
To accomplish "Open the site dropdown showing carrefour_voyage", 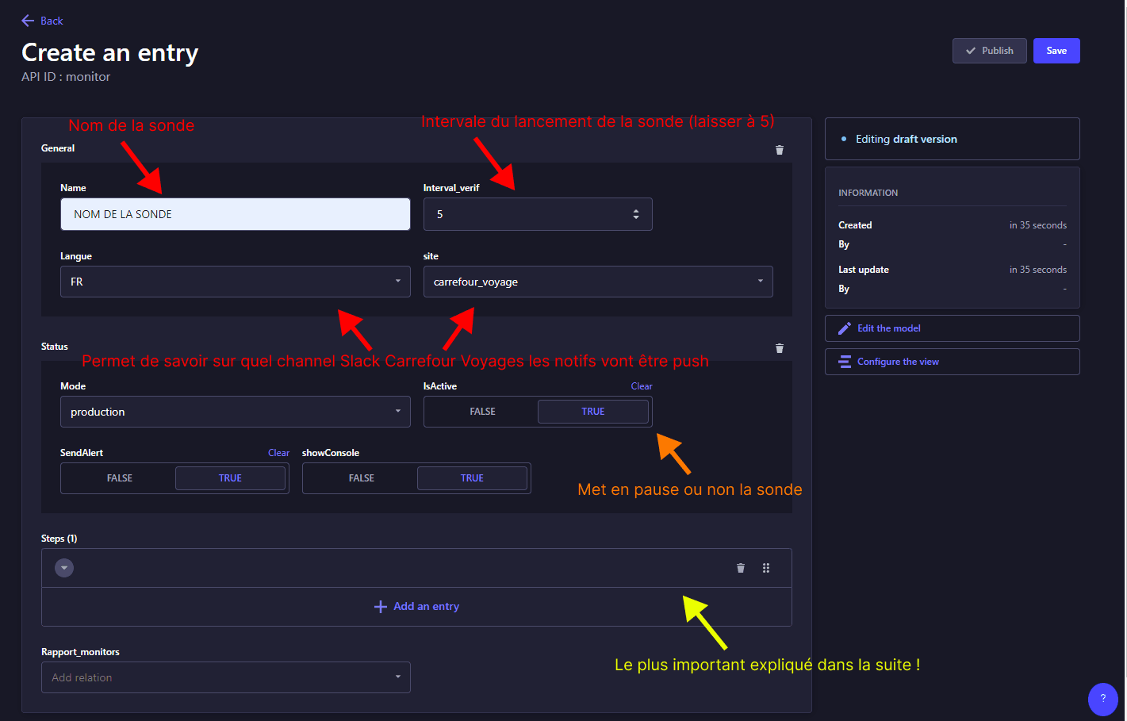I will [x=597, y=282].
